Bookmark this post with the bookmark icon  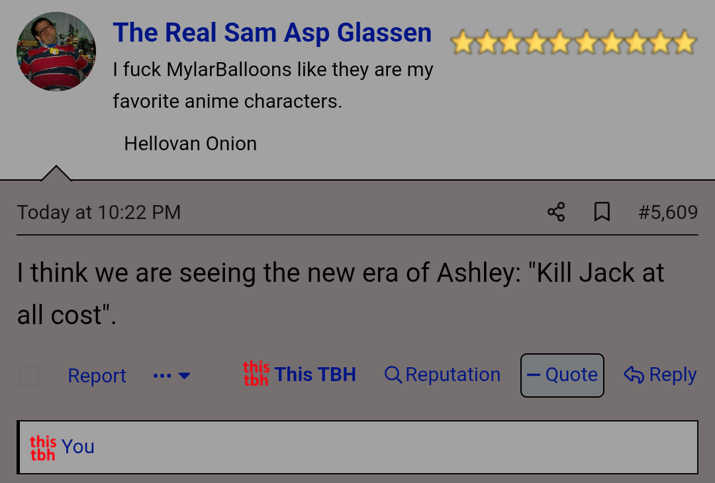[602, 212]
